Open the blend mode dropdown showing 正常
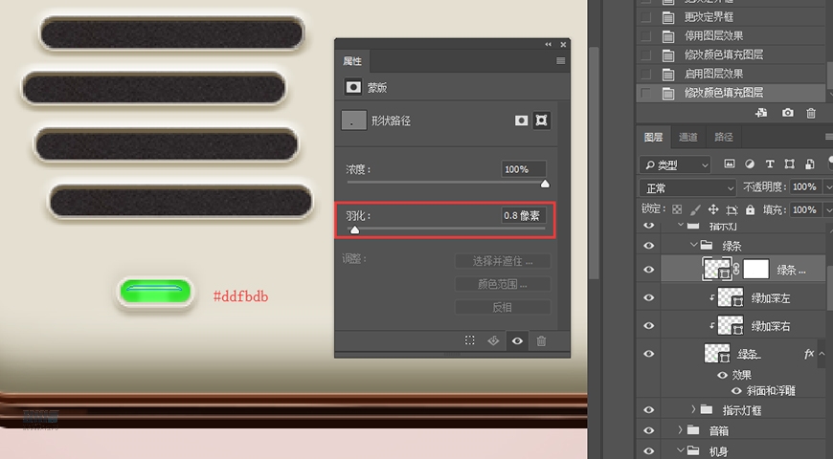 pyautogui.click(x=687, y=187)
